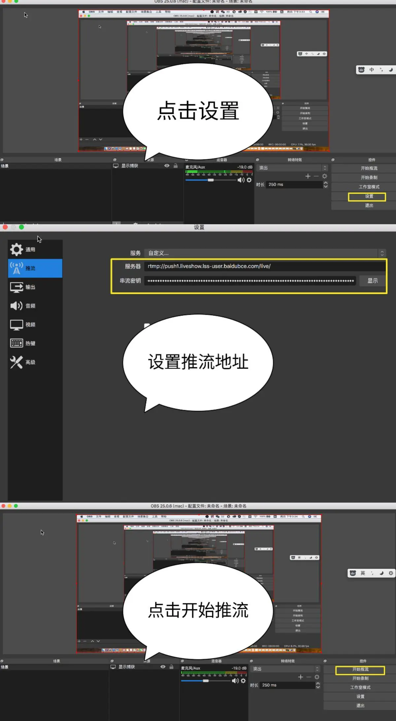Increase 时长 250 ms stepper beside highlighted 设置 button
The image size is (396, 721).
pos(326,182)
